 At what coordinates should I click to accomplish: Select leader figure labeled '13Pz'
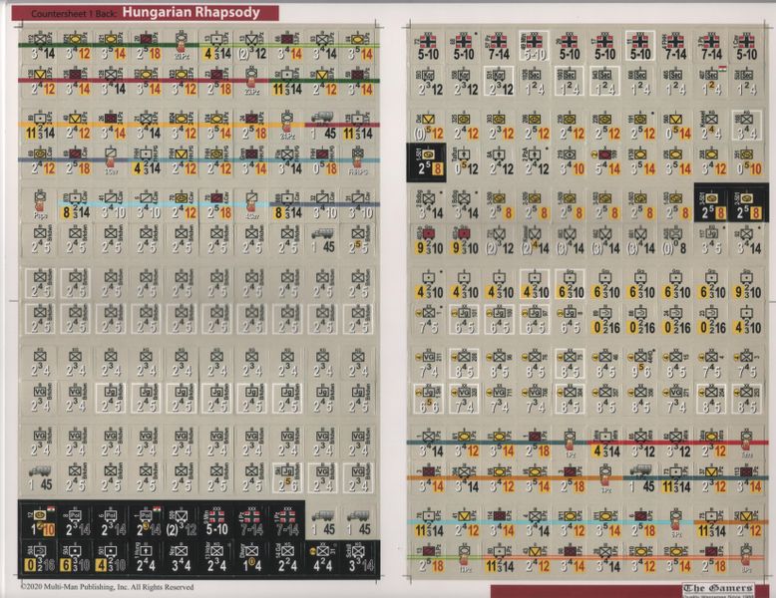464,558
